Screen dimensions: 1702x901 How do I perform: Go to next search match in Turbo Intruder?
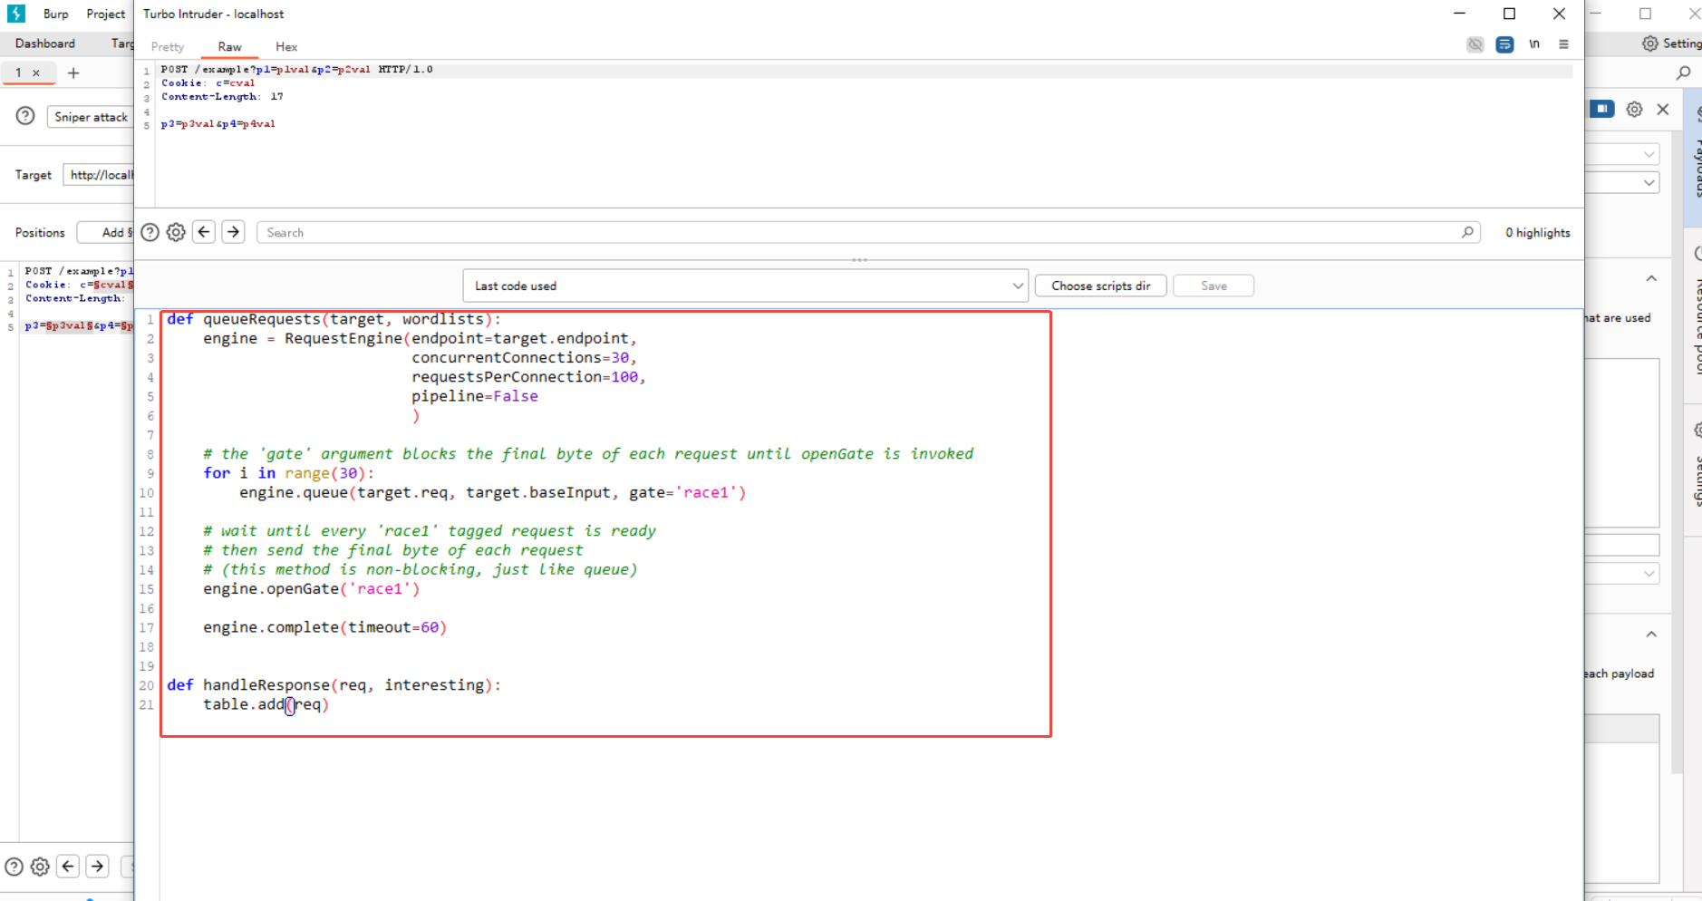(x=233, y=232)
